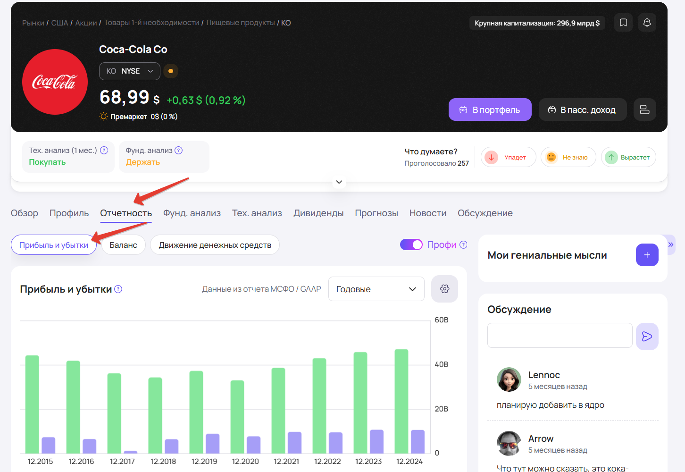Click the Coca-Cola logo

coord(55,82)
